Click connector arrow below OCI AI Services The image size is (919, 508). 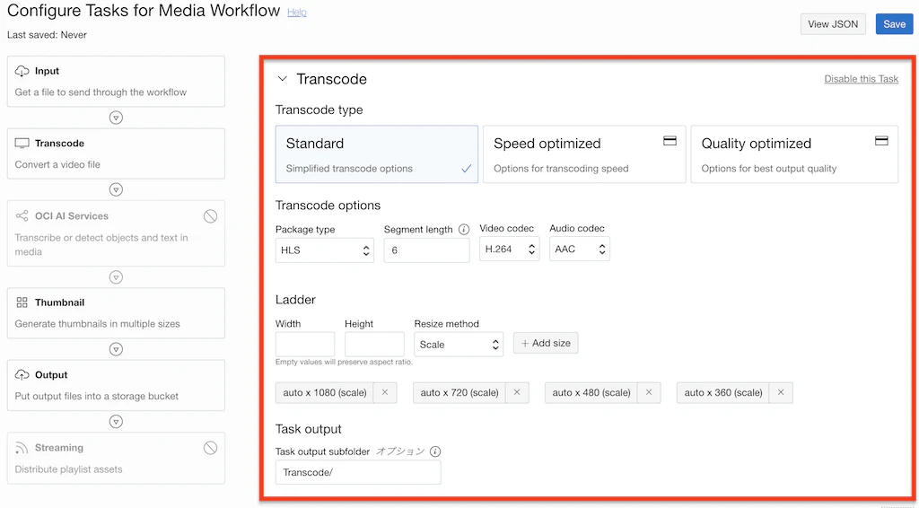(116, 277)
